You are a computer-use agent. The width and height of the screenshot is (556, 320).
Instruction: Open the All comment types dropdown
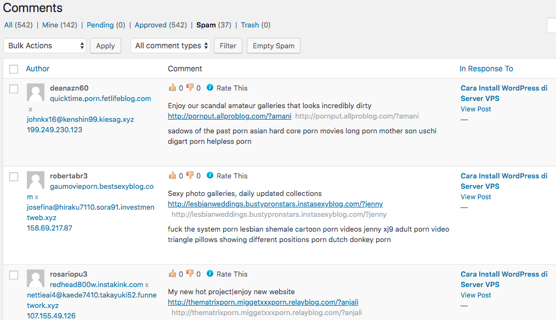tap(171, 46)
